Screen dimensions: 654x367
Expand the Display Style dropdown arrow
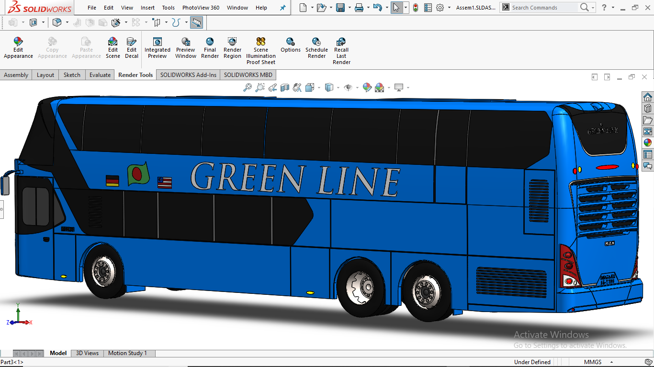[x=338, y=87]
